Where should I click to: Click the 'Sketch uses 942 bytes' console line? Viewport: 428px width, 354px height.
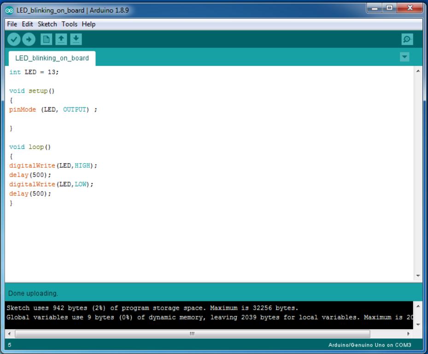click(152, 308)
